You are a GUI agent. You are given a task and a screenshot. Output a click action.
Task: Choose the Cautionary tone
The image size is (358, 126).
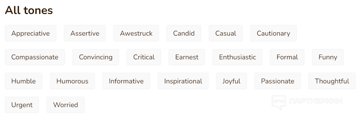tap(273, 33)
